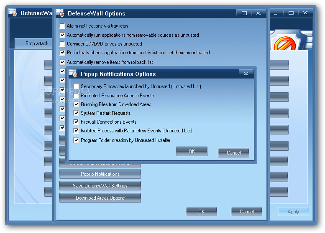Uncheck Isolated Process with Parameters Events
This screenshot has height=233, width=325.
(x=76, y=131)
